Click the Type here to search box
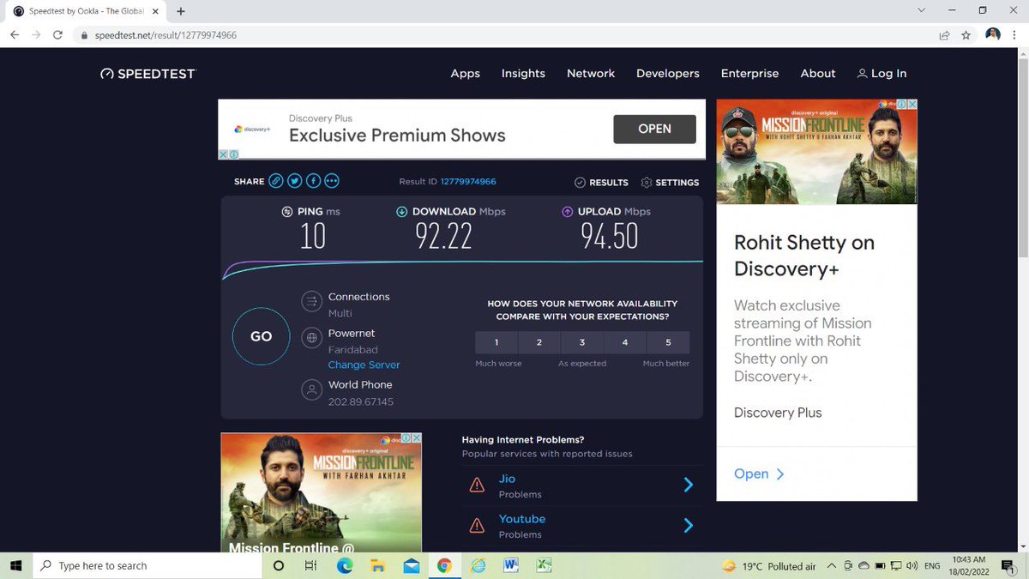The image size is (1029, 579). pos(146,565)
